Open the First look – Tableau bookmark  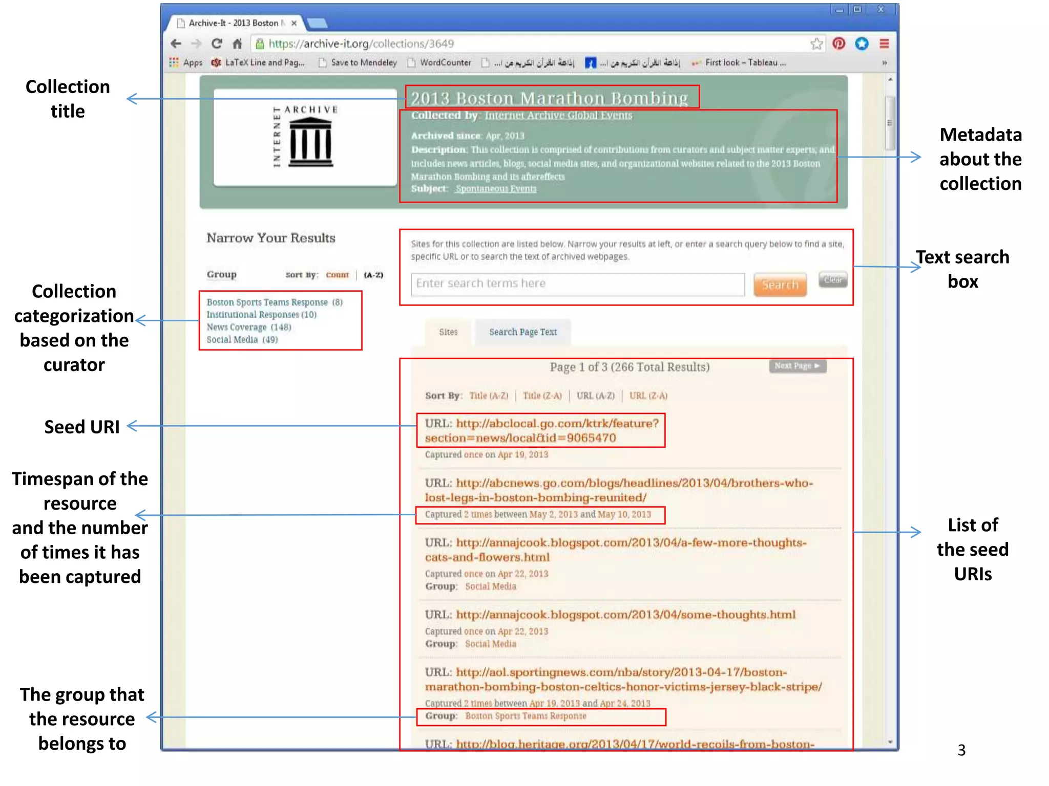tap(738, 62)
